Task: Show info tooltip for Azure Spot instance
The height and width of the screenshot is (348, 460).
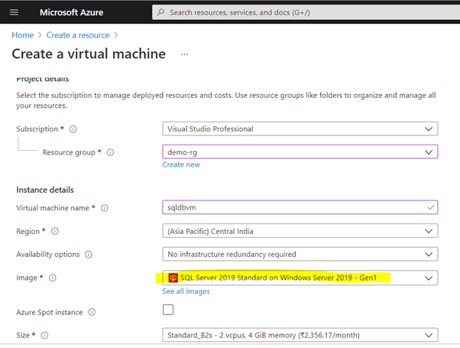Action: [92, 312]
